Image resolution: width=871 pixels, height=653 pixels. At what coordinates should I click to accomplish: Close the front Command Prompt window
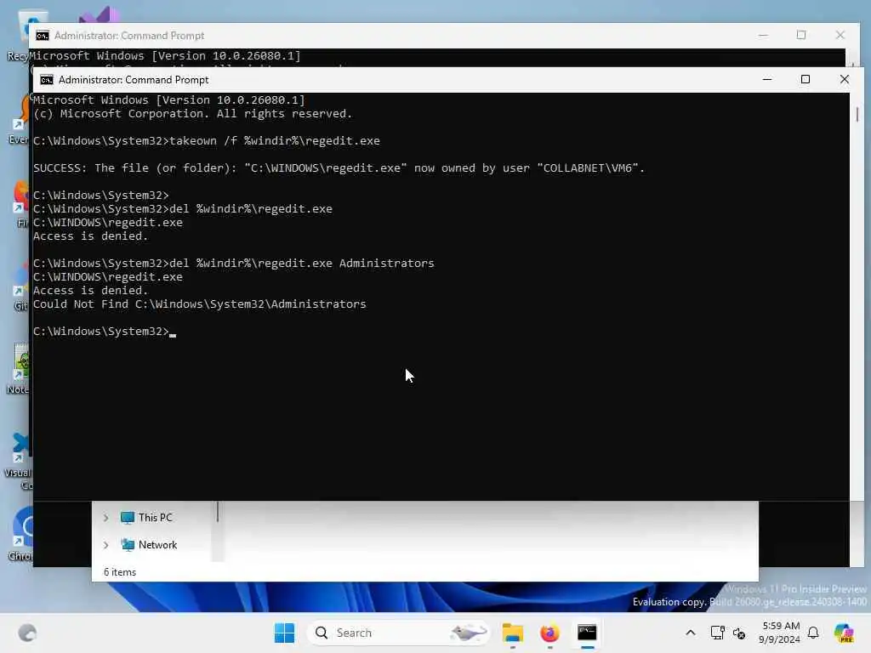[845, 79]
